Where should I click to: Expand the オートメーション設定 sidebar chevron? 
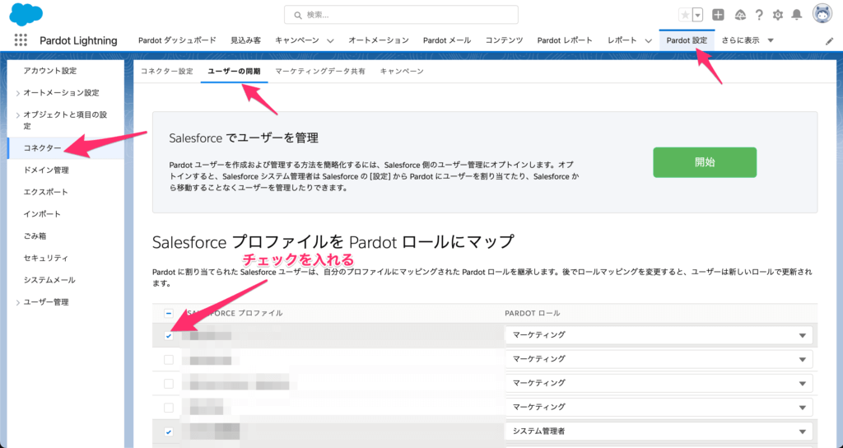[x=18, y=93]
